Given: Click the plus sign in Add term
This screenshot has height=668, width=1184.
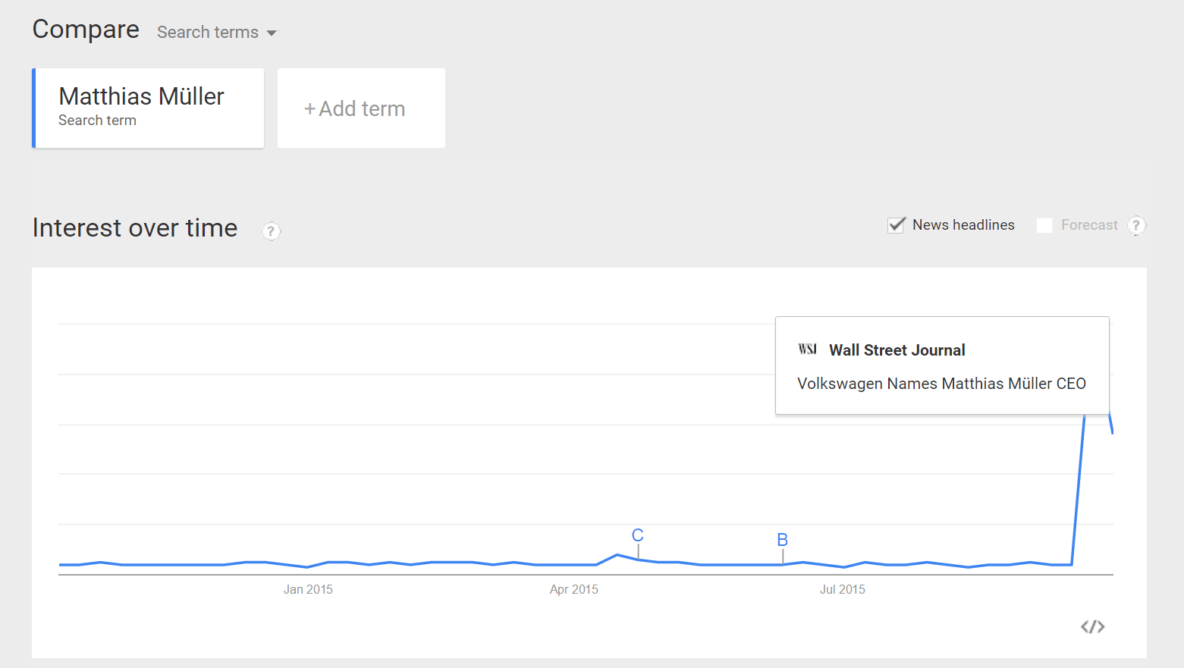Looking at the screenshot, I should 309,109.
